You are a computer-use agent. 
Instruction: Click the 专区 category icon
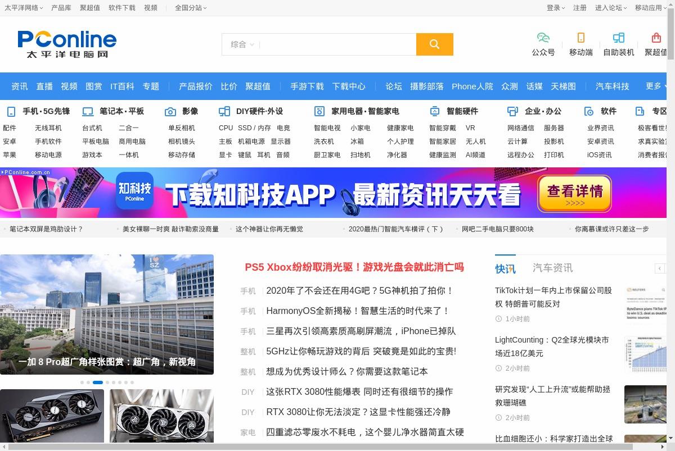pos(640,111)
